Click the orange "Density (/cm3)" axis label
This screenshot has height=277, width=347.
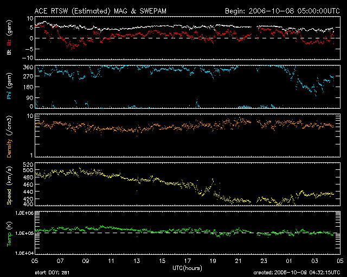tap(9, 136)
